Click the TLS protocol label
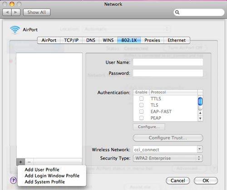 click(x=154, y=105)
